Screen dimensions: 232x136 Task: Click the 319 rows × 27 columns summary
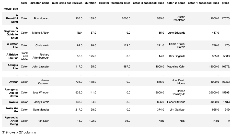pyautogui.click(x=19, y=132)
